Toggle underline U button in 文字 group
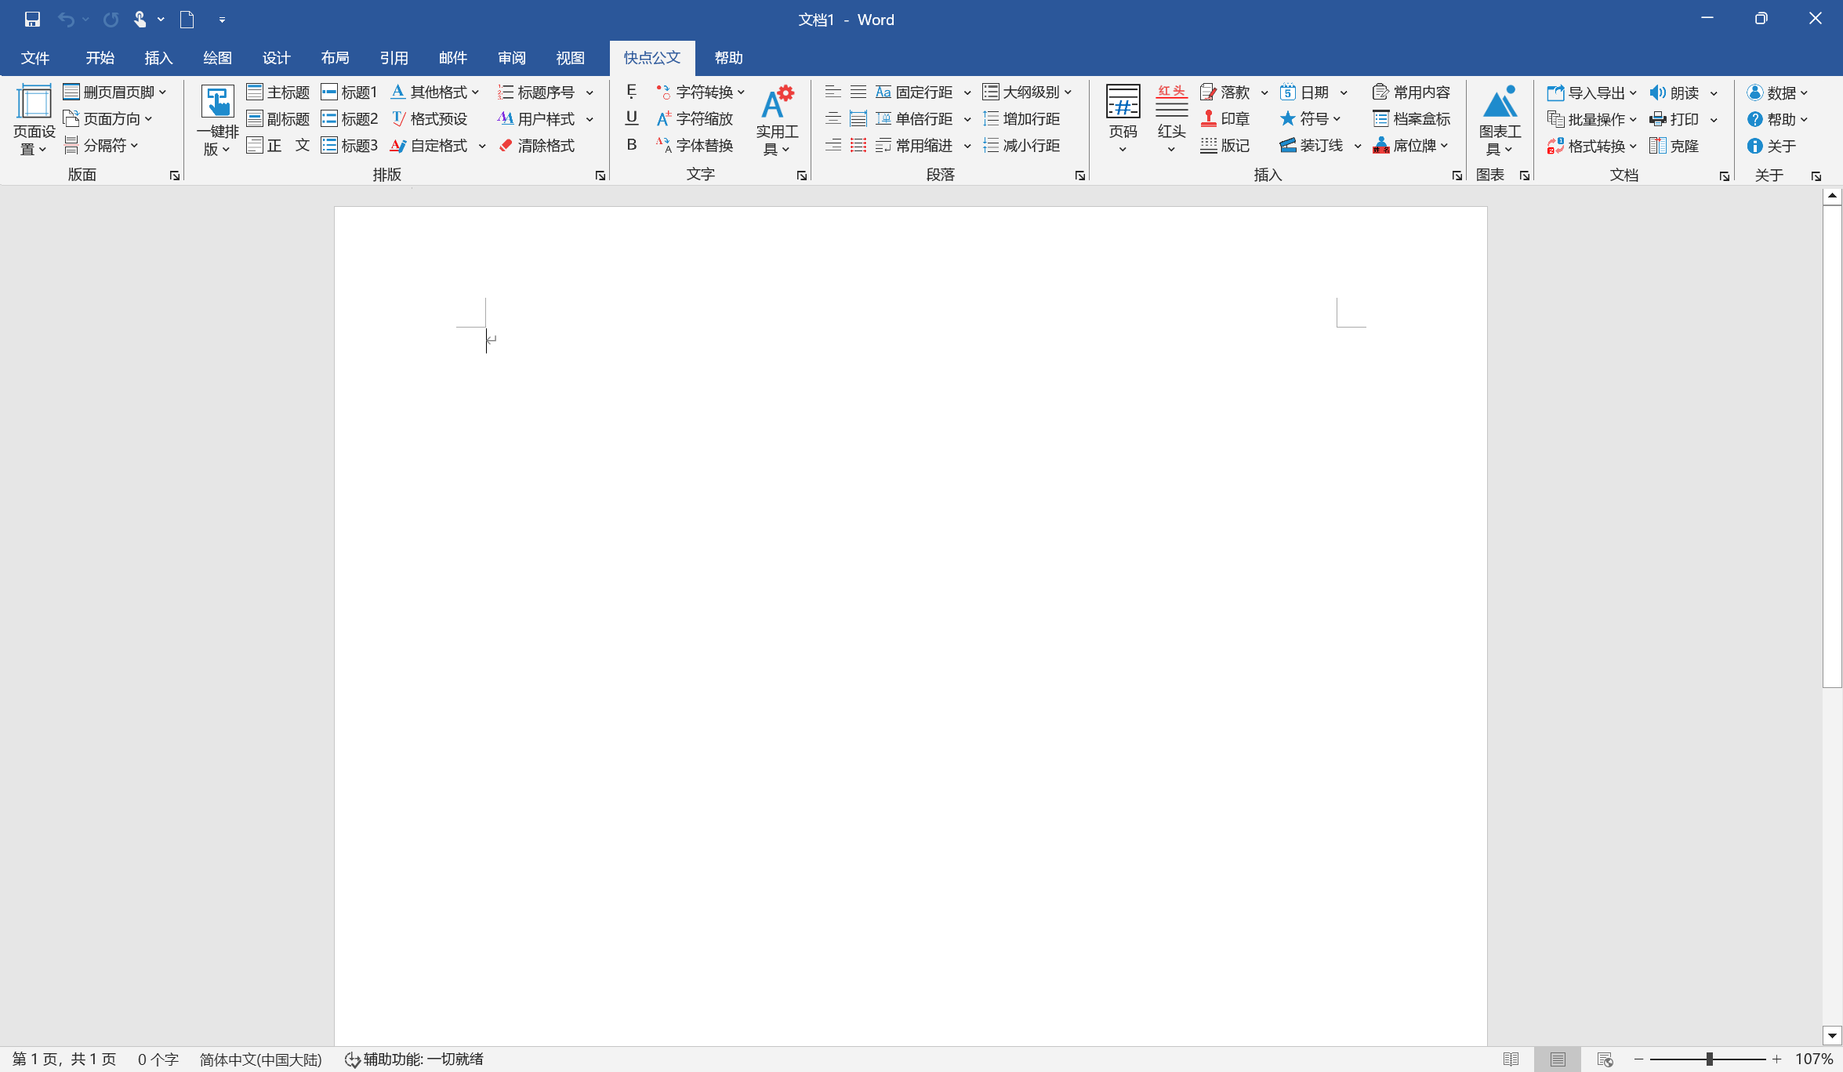This screenshot has width=1843, height=1072. click(631, 118)
